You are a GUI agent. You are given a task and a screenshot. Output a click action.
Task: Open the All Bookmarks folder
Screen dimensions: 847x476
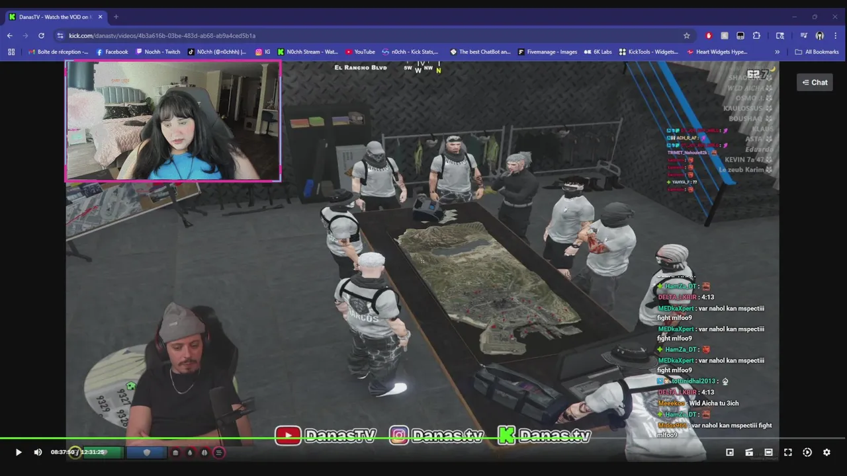point(817,52)
